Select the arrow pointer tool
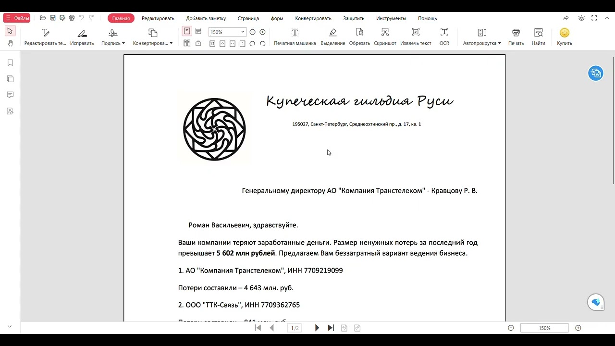The width and height of the screenshot is (615, 346). click(10, 31)
